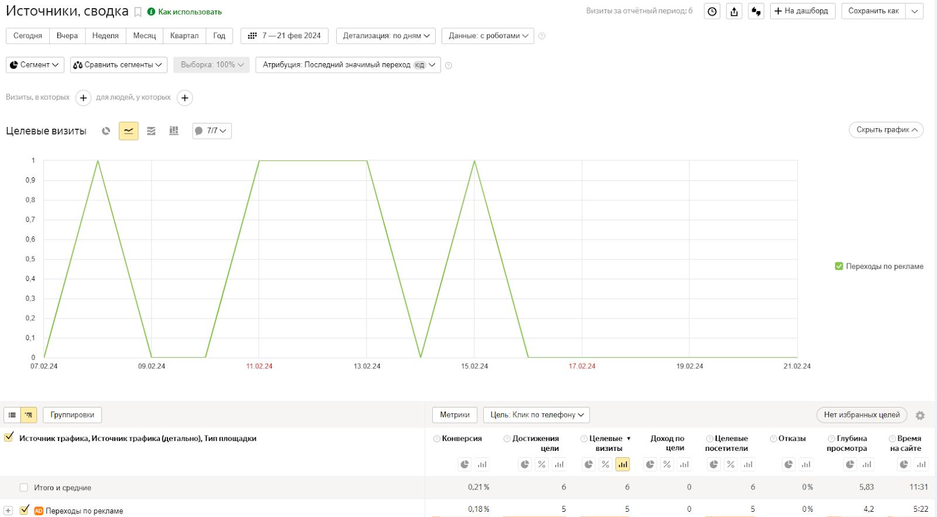Viewport: 937px width, 517px height.
Task: Select the Неделя period tab
Action: point(105,36)
